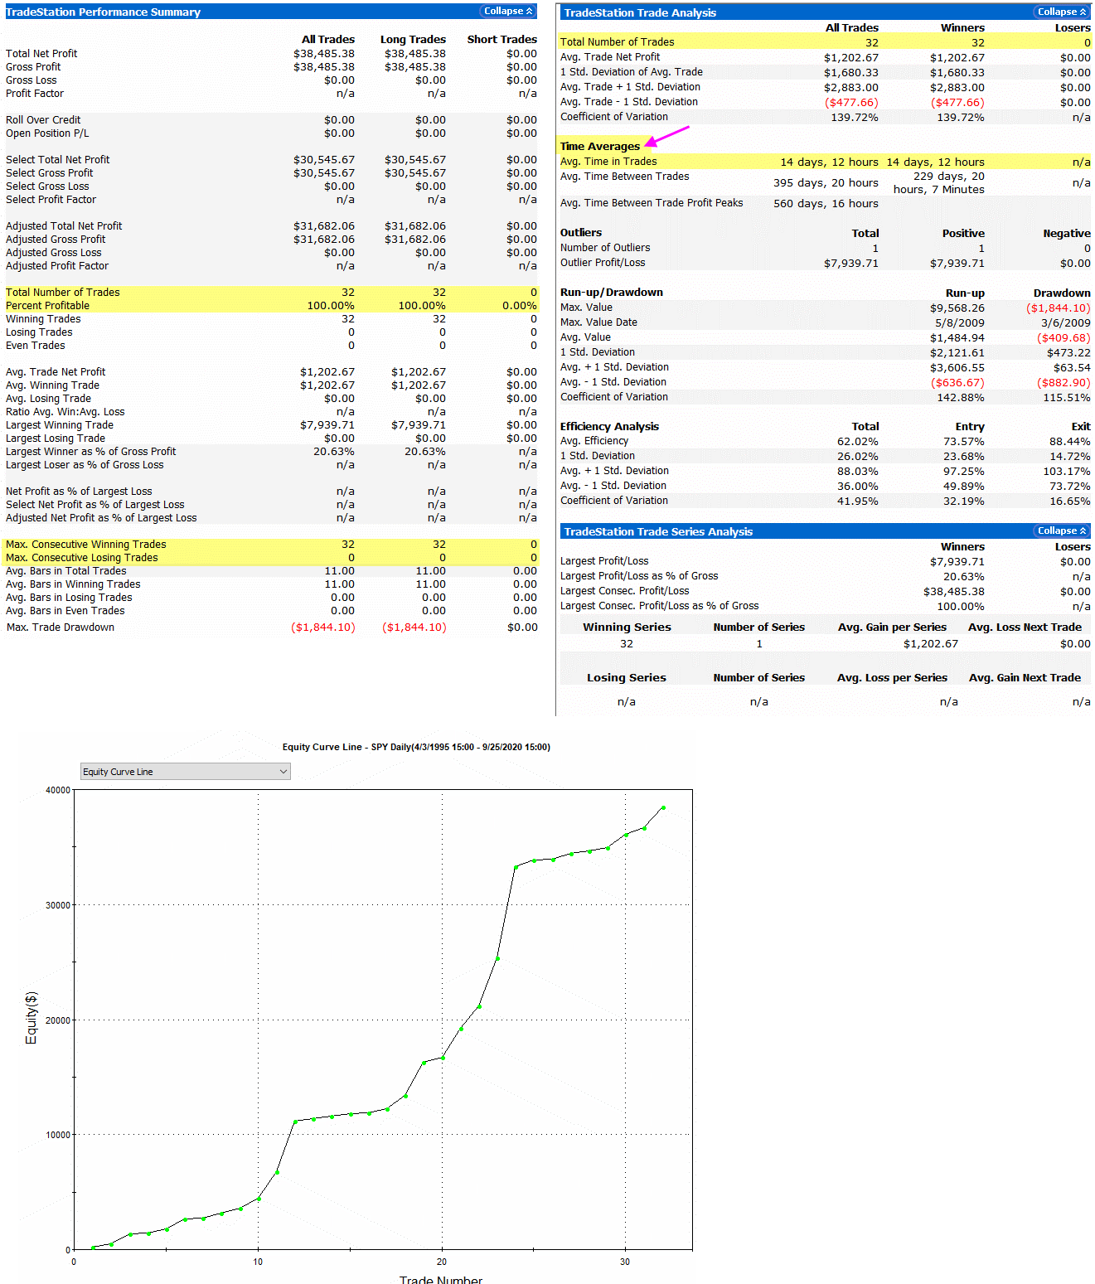Click the Roll Over Credit label

[43, 120]
